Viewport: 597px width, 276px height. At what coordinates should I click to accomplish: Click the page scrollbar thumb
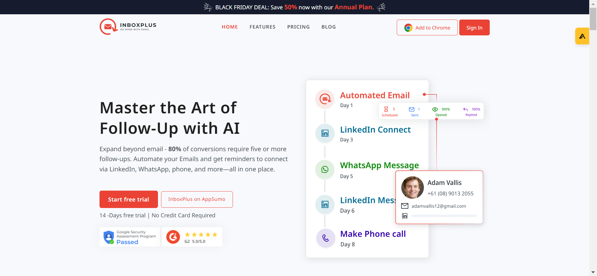[x=593, y=19]
